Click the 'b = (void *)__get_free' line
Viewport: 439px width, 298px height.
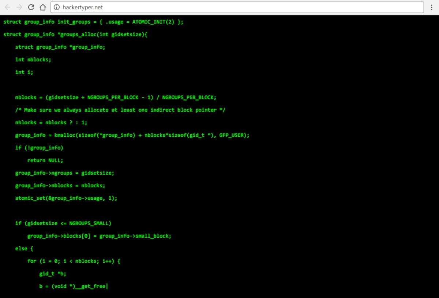tap(73, 286)
